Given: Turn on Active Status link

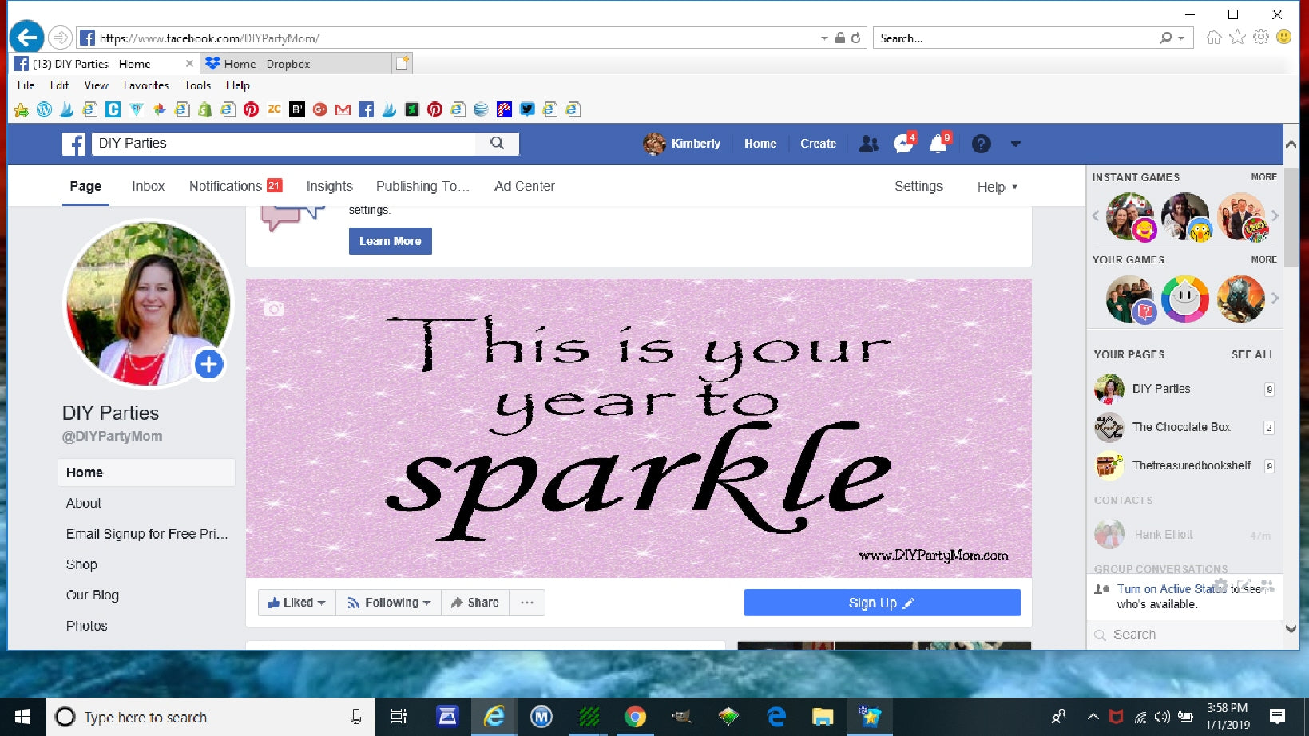Looking at the screenshot, I should [1171, 589].
